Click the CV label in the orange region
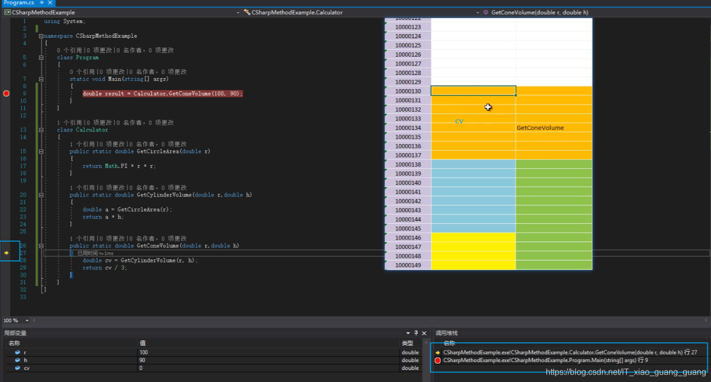Screen dimensions: 711x382 point(459,122)
